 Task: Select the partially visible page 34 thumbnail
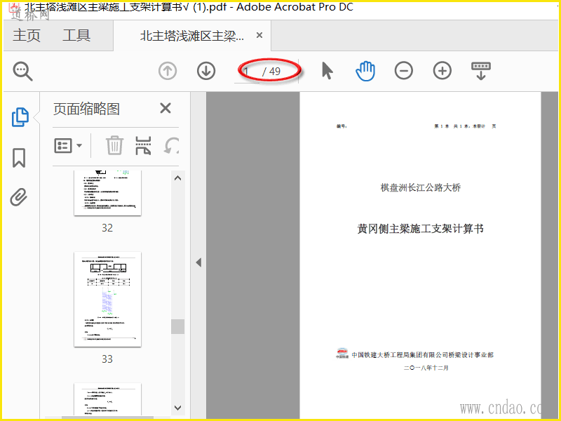click(x=107, y=399)
